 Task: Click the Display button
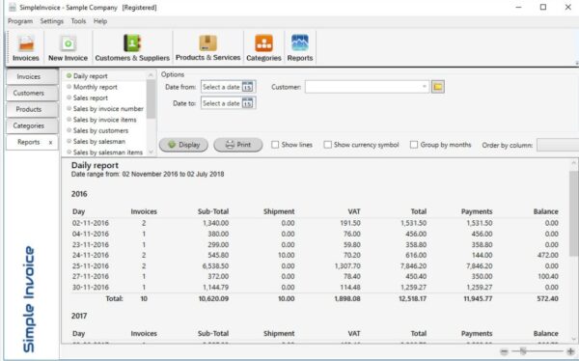pyautogui.click(x=183, y=145)
